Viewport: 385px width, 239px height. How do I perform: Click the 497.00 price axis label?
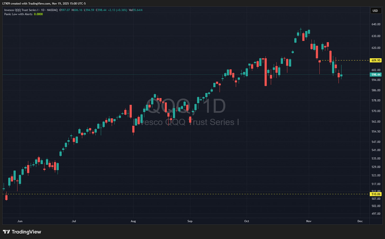[x=376, y=214]
